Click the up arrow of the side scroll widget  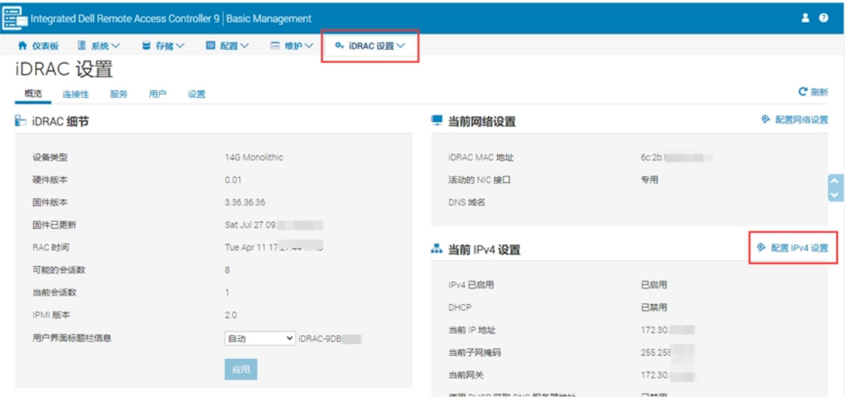tap(835, 181)
